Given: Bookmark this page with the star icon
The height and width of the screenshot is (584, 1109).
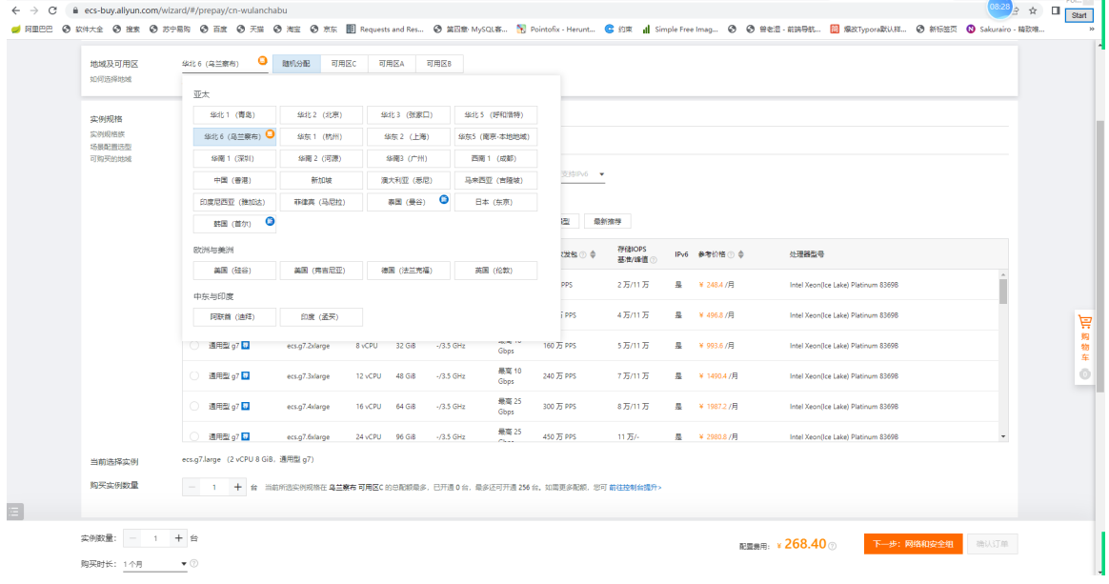Looking at the screenshot, I should tap(1033, 10).
